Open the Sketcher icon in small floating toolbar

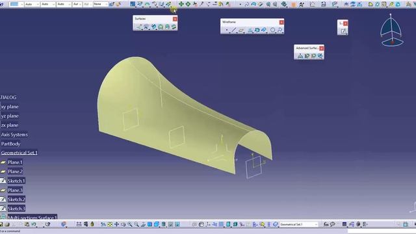tap(343, 31)
